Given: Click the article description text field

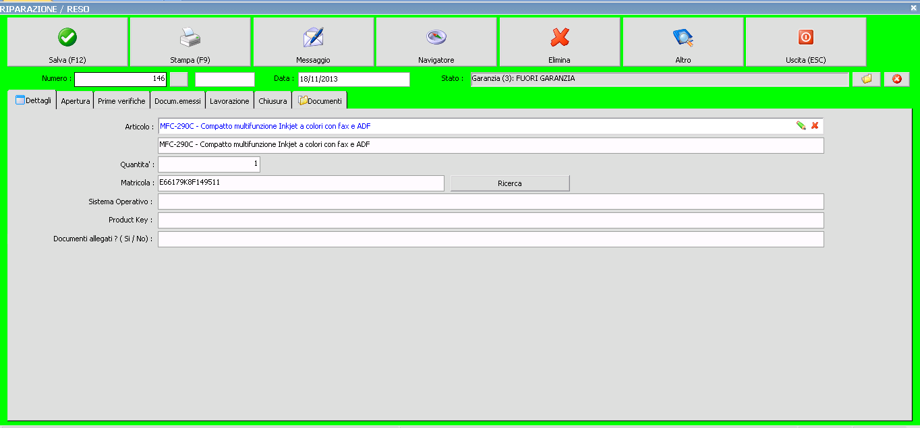Looking at the screenshot, I should click(490, 146).
